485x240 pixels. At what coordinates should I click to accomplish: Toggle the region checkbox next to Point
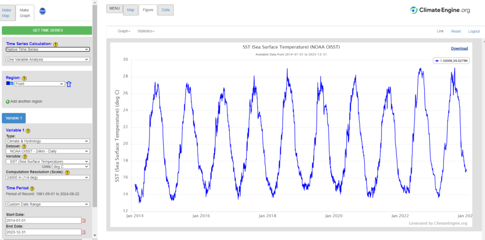[x=12, y=83]
